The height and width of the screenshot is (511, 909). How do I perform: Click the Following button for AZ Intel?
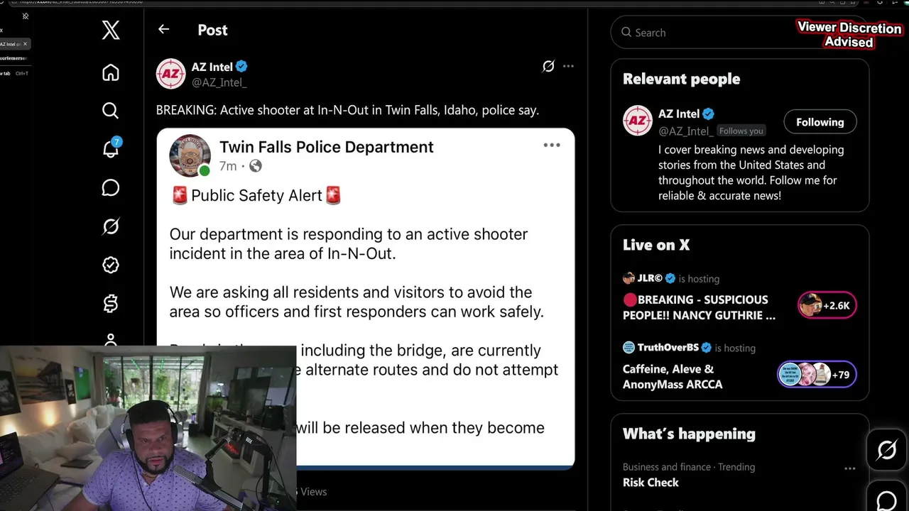click(820, 122)
